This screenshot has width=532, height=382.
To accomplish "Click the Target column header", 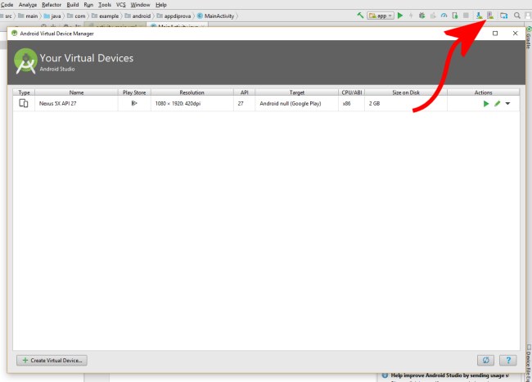I will click(297, 92).
